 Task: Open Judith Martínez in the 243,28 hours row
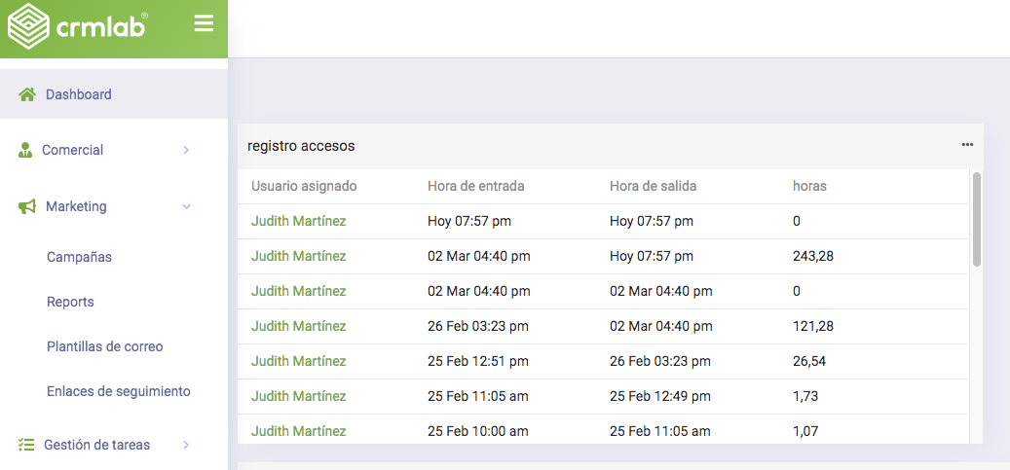(x=298, y=256)
